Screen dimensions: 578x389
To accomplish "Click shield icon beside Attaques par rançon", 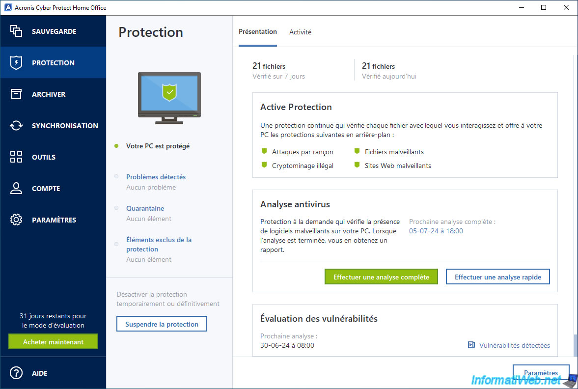I will 264,151.
